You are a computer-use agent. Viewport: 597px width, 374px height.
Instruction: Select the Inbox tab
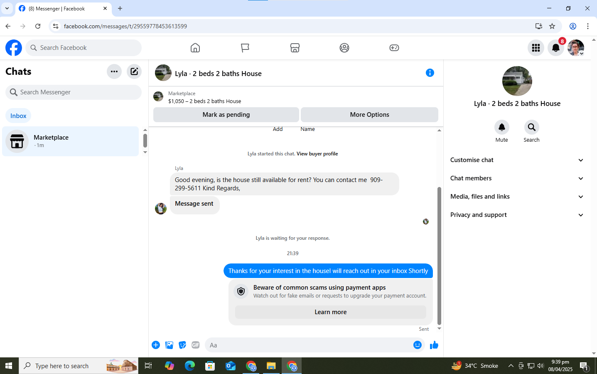tap(18, 116)
